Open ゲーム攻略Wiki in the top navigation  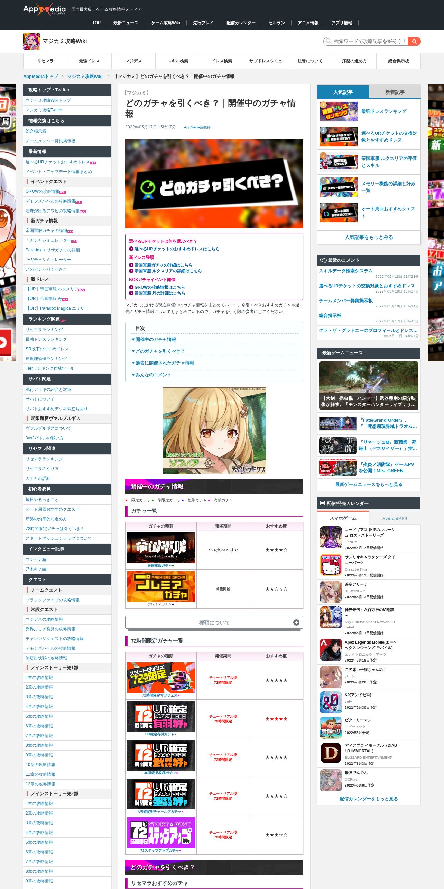click(166, 23)
